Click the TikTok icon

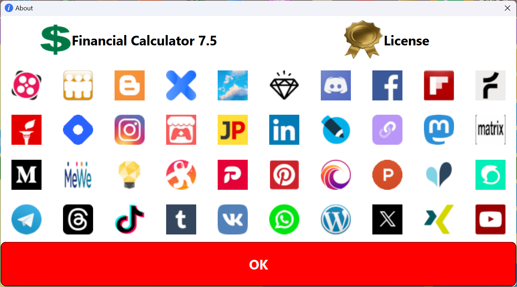tap(130, 219)
